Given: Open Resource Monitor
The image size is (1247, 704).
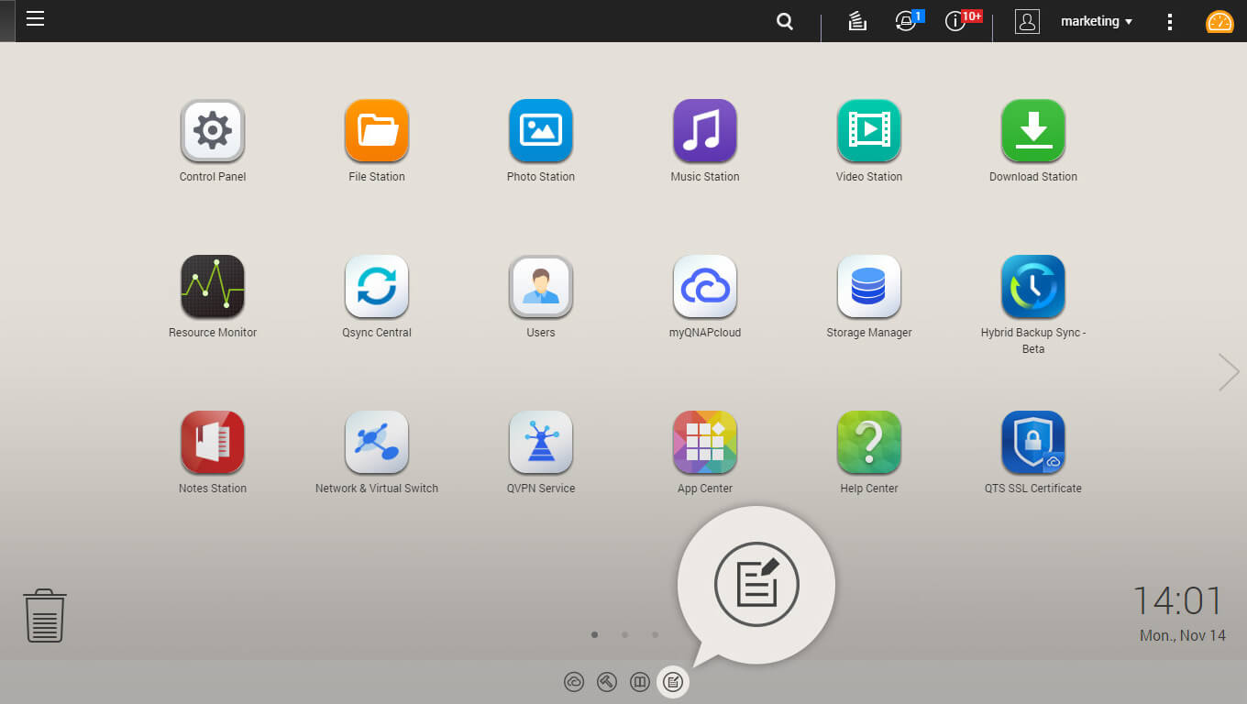Looking at the screenshot, I should click(212, 286).
